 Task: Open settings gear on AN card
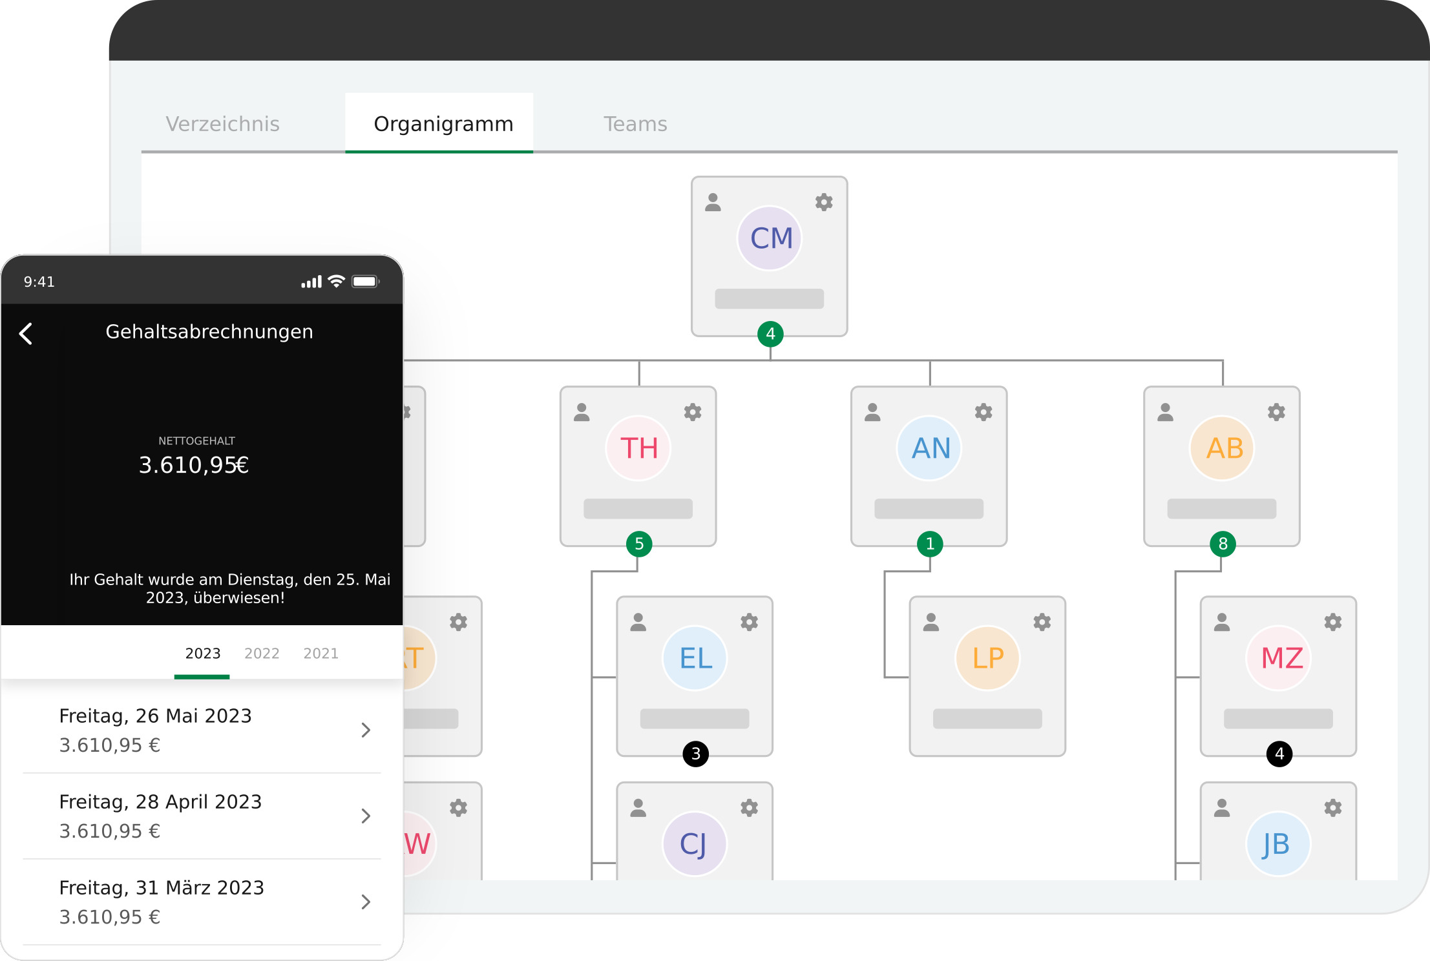pyautogui.click(x=983, y=412)
